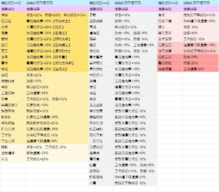The image size is (219, 192).
Task: Select the 圣天 name cell
Action: pos(12,45)
